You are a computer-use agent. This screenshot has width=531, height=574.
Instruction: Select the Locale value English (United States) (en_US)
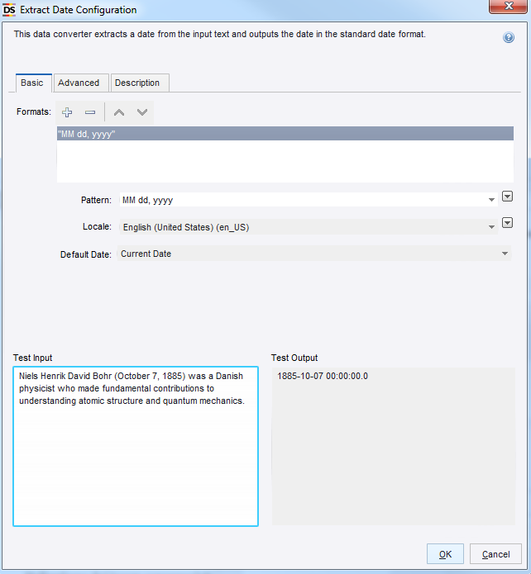(186, 227)
